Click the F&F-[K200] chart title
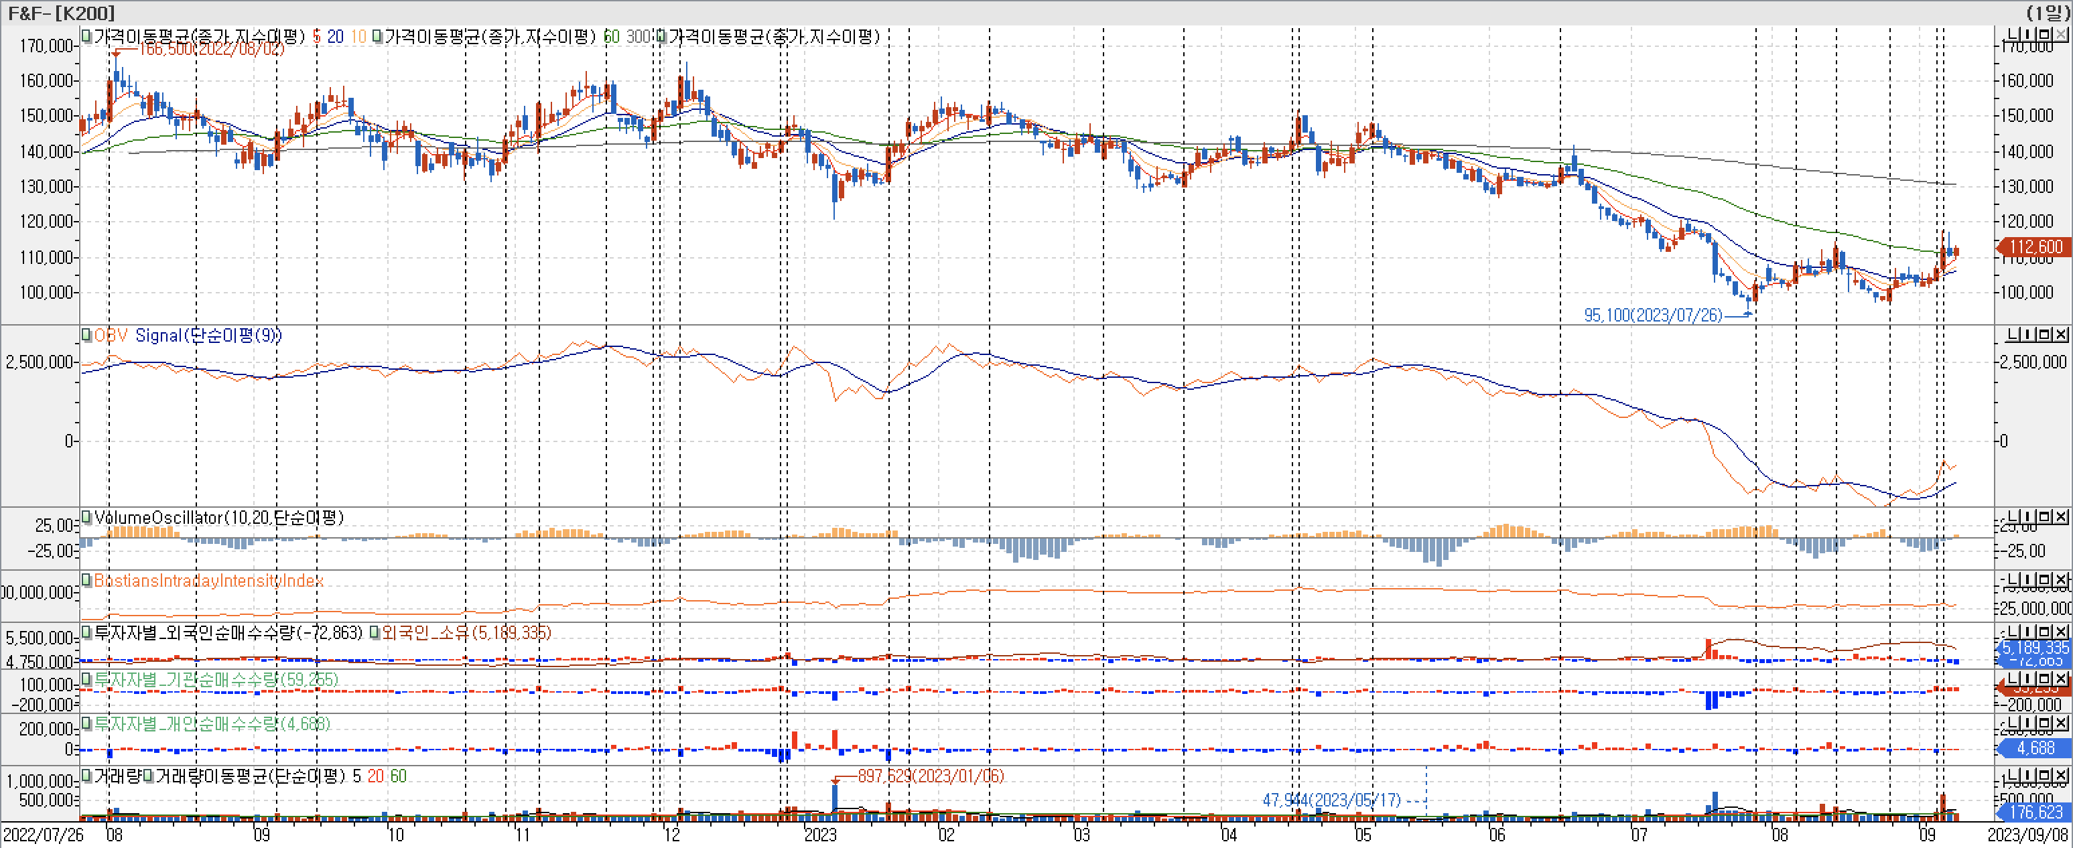2073x848 pixels. 61,12
